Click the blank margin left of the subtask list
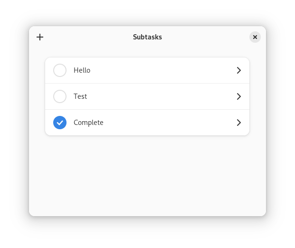 [x=37, y=96]
